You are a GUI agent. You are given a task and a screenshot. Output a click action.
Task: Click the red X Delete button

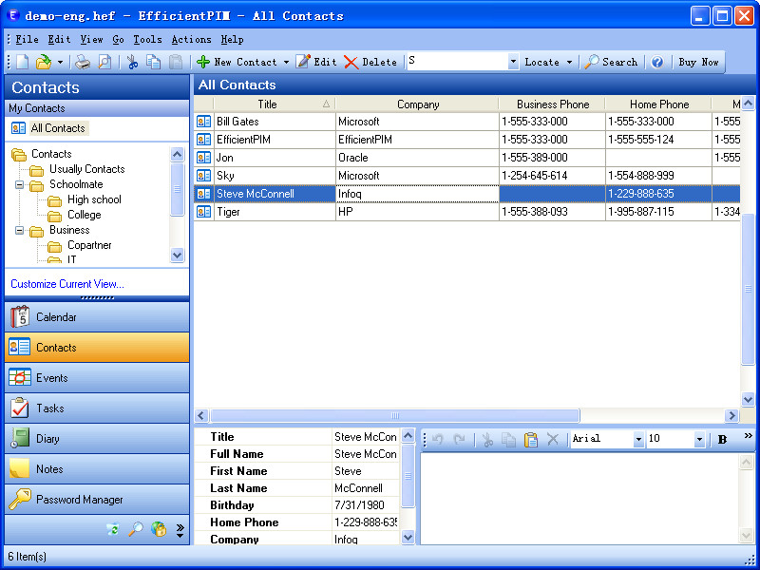coord(370,62)
